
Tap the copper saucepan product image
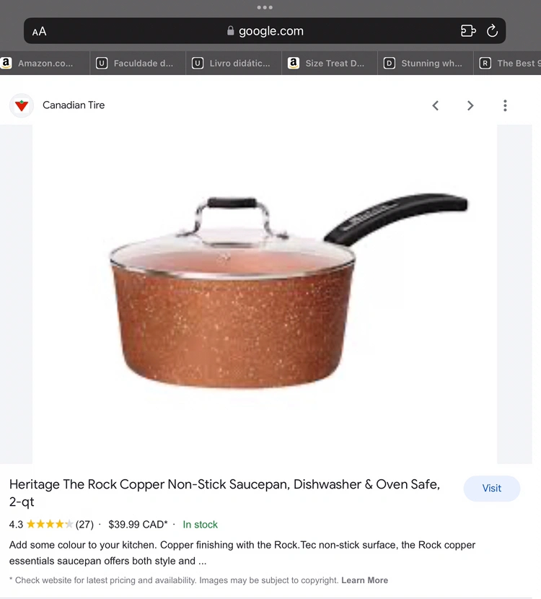[x=265, y=294]
